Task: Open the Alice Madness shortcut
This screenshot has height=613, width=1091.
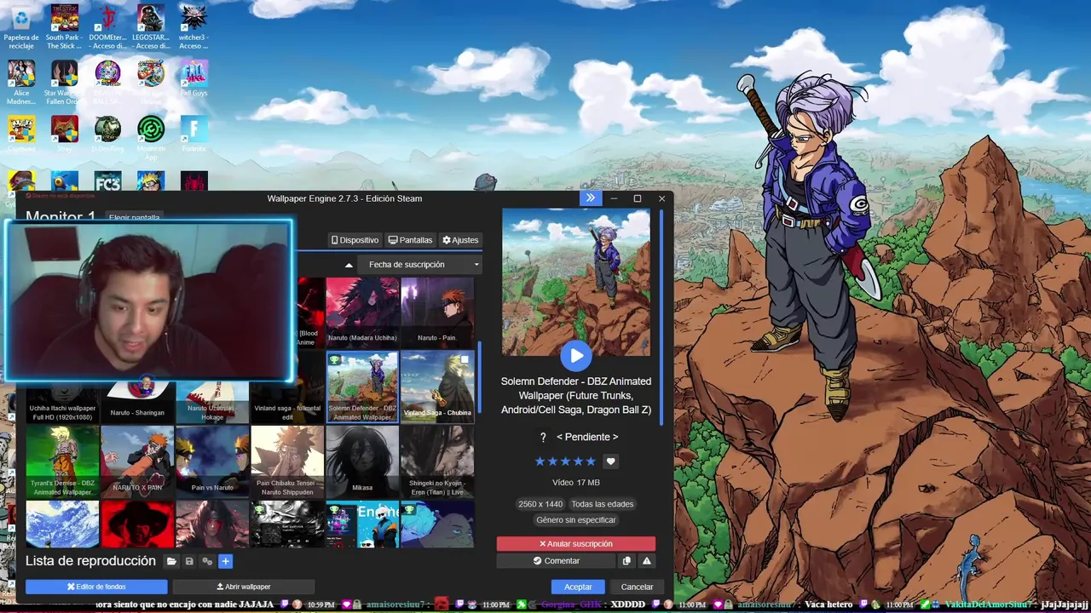Action: coord(21,83)
